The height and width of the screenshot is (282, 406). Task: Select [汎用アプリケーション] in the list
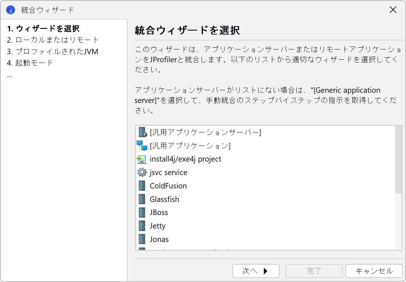click(x=265, y=146)
